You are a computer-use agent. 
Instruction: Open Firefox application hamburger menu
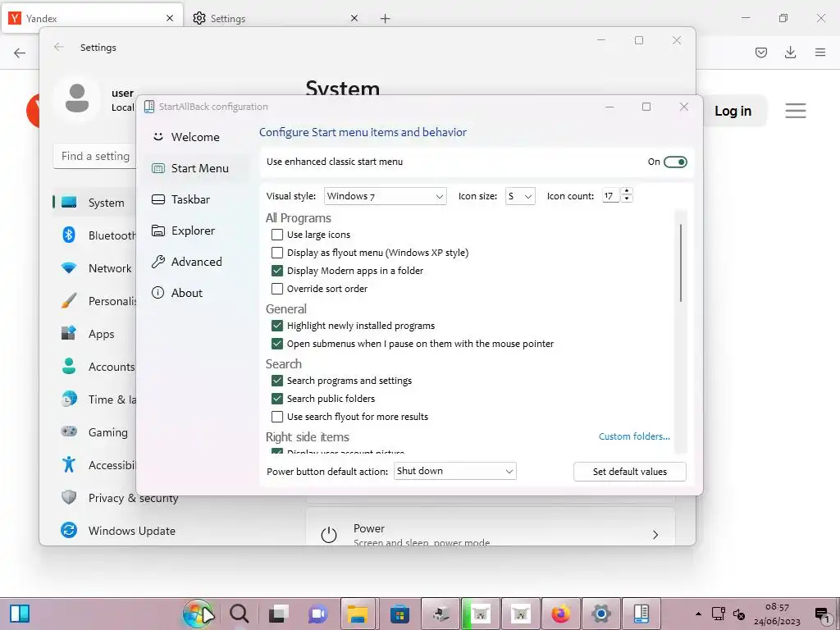[820, 52]
